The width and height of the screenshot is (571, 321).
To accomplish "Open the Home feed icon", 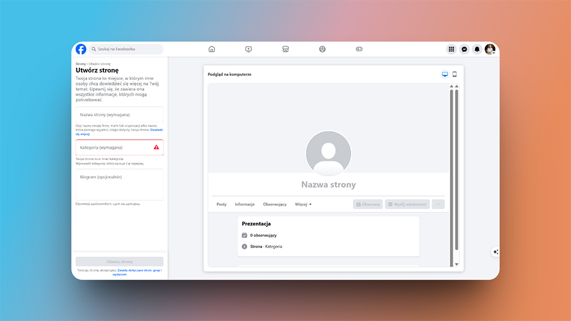I will click(x=212, y=49).
